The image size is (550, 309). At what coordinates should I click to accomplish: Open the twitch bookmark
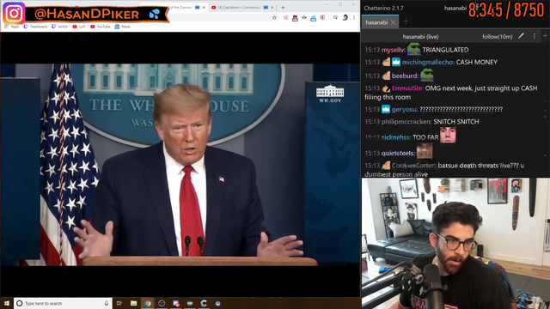(60, 27)
